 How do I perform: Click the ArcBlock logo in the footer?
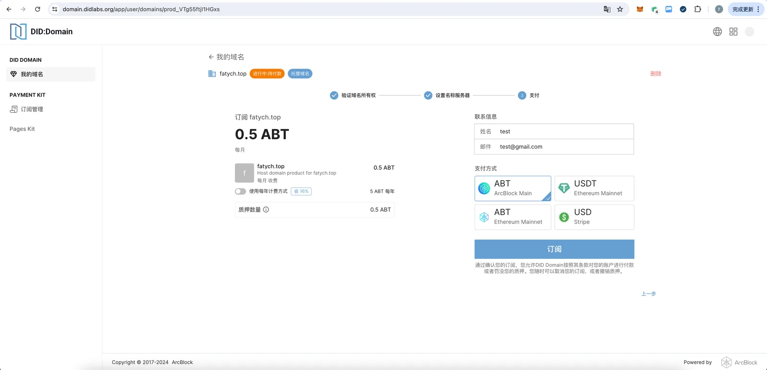pyautogui.click(x=740, y=362)
